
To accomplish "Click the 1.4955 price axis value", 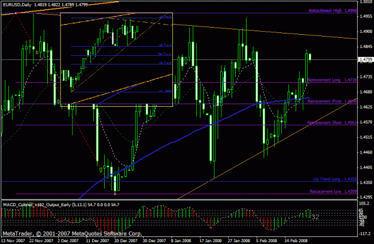I will click(366, 17).
